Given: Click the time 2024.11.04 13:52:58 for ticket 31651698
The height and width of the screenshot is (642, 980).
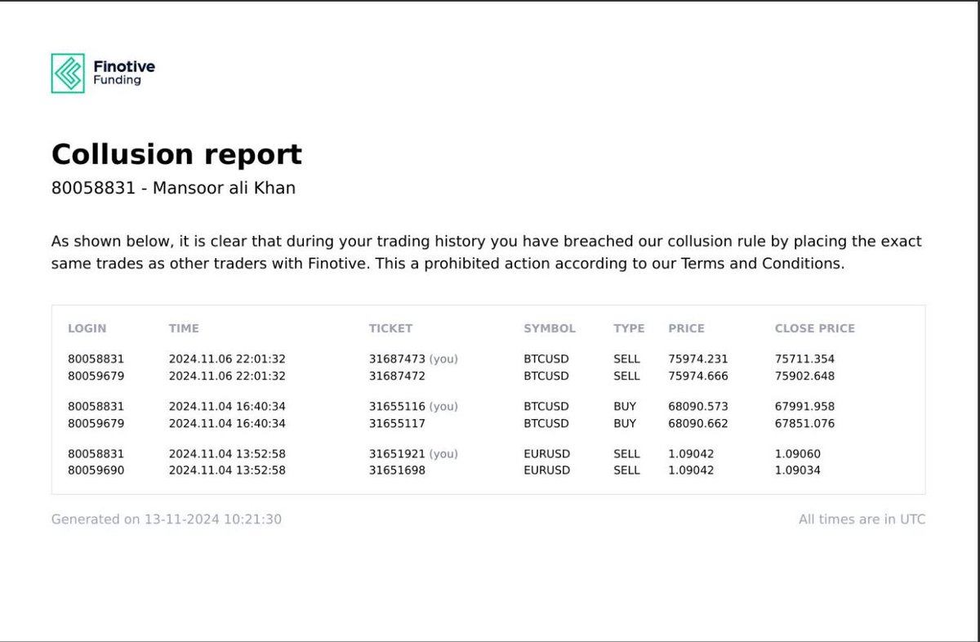Looking at the screenshot, I should click(227, 470).
